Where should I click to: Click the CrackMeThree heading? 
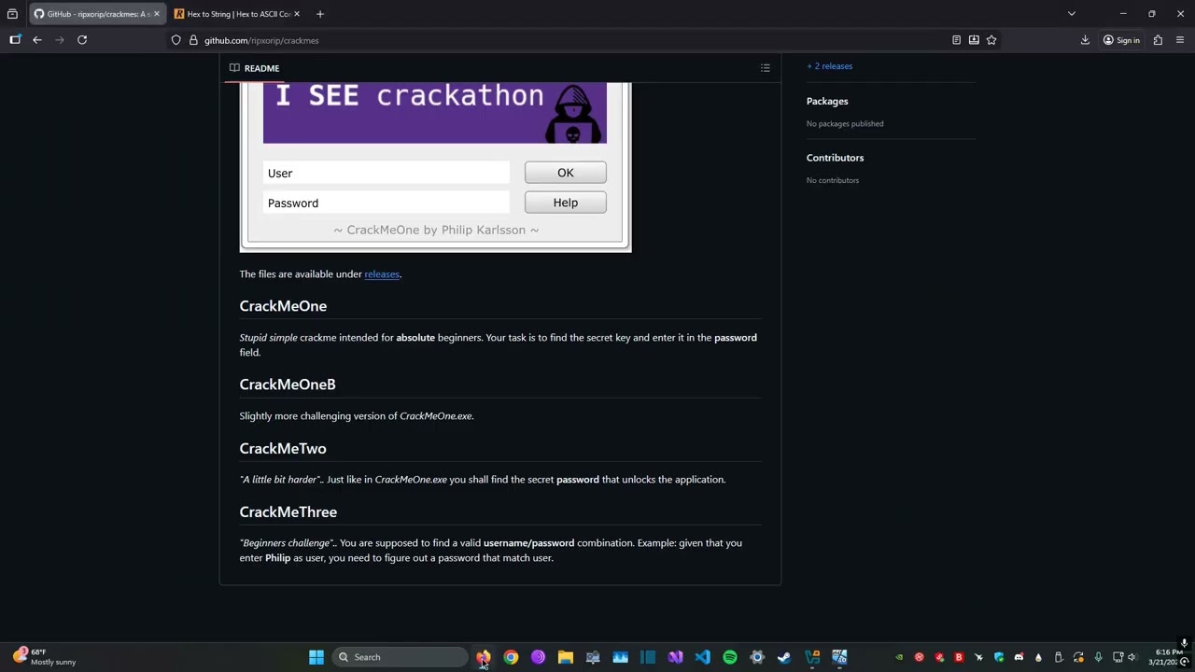tap(288, 512)
